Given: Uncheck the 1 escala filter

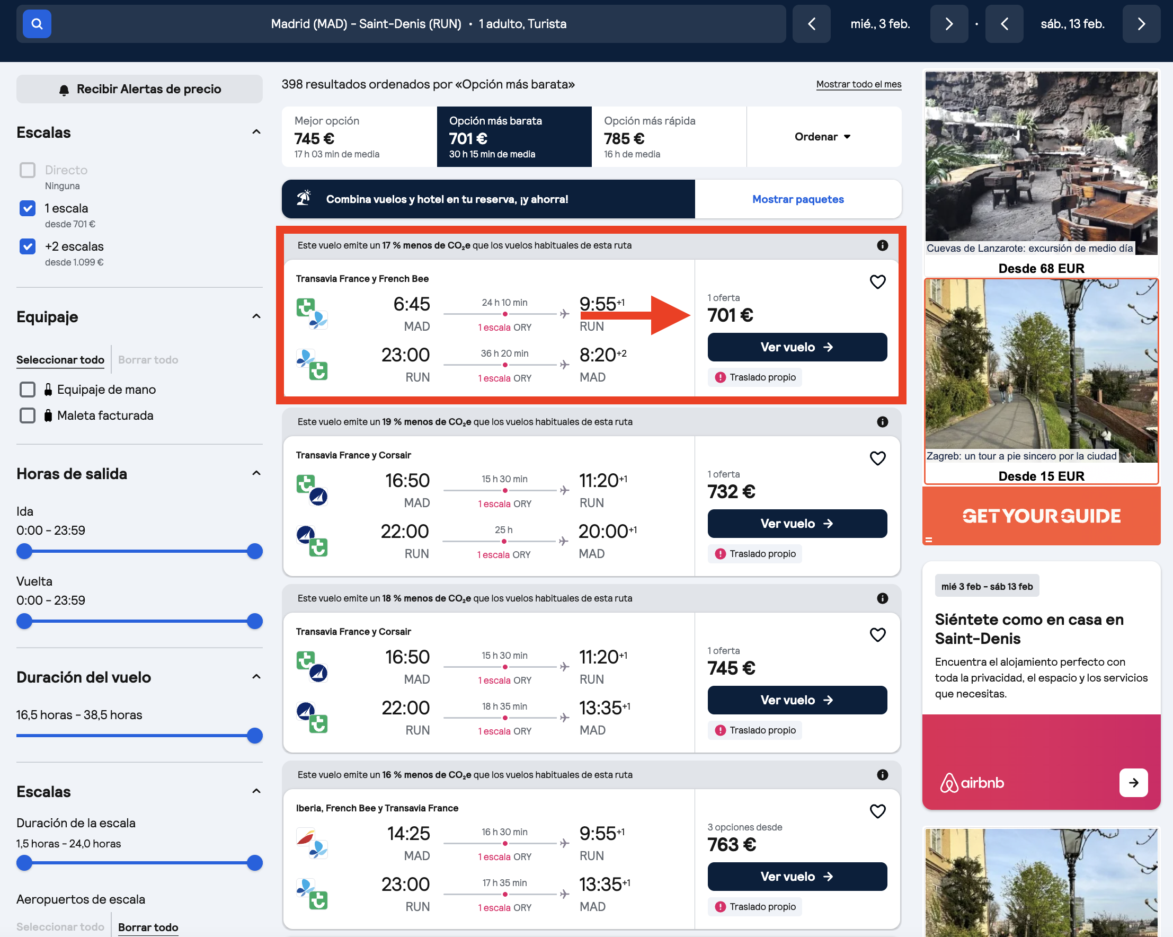Looking at the screenshot, I should [x=27, y=208].
